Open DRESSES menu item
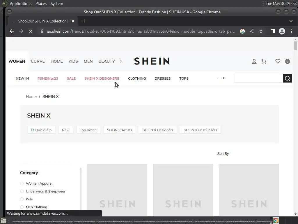Viewport: 298px width, 224px height. tap(162, 78)
